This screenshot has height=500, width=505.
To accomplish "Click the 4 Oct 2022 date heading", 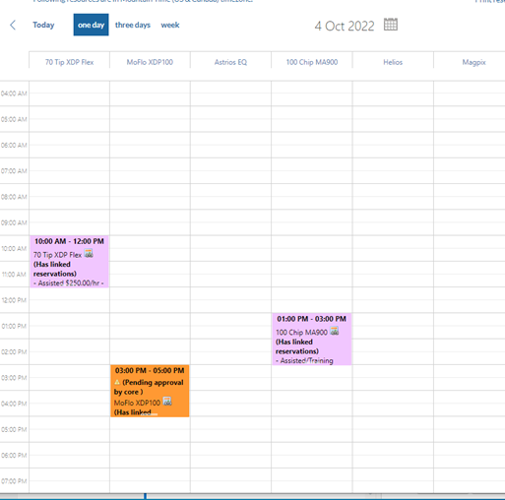I will 345,26.
